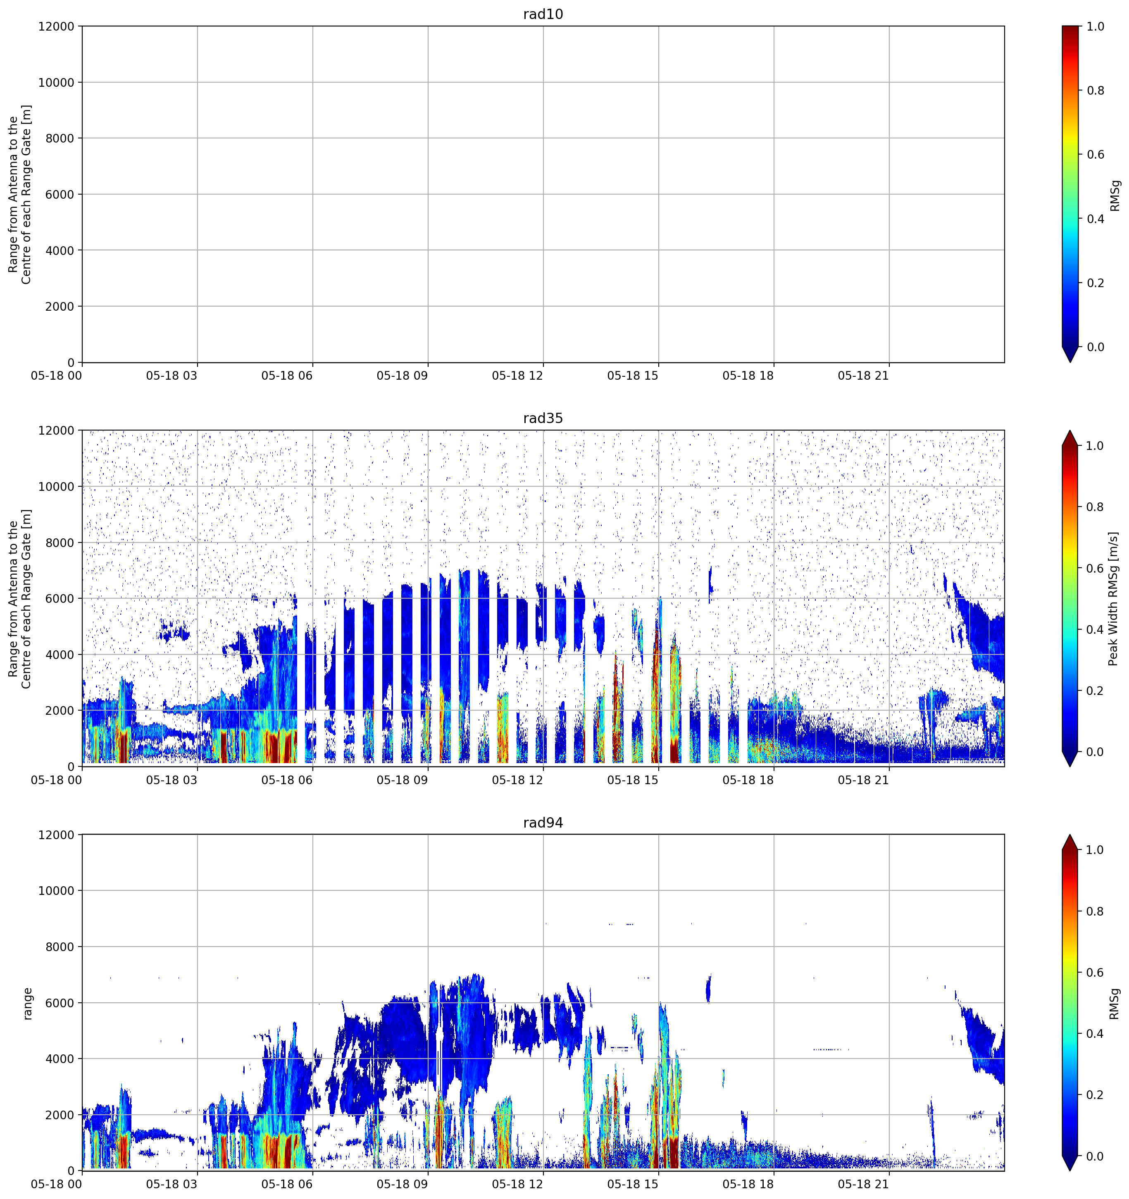
Task: Click the 'Peak Width RMSg [m/s]' colorbar label
Action: (1113, 598)
